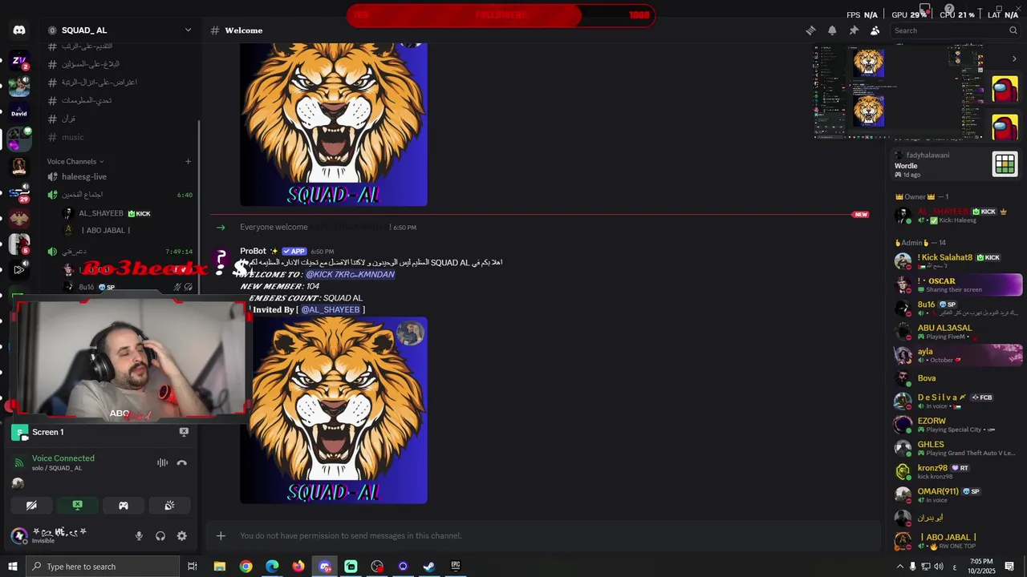
Task: Open Wordle activity card from fadyhalawani
Action: coord(956,164)
